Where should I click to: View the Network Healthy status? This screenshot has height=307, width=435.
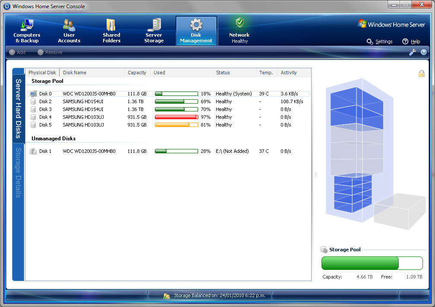click(240, 31)
